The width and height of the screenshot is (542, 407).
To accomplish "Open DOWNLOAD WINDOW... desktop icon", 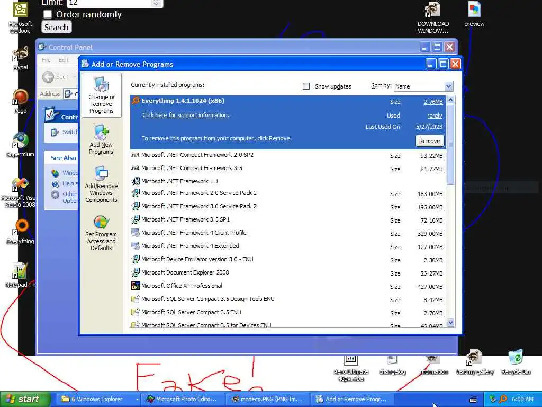I will coord(433,17).
